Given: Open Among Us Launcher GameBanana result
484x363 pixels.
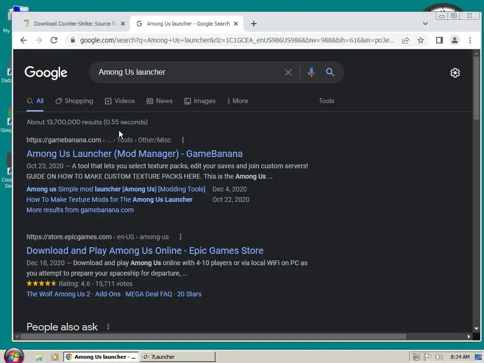Looking at the screenshot, I should pyautogui.click(x=134, y=154).
